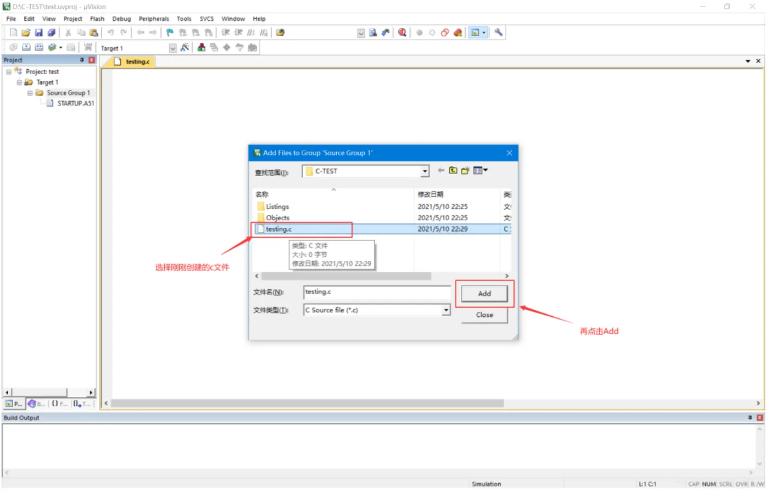Start the debug session with the magnifier 'd' icon
Image resolution: width=769 pixels, height=504 pixels.
(402, 33)
